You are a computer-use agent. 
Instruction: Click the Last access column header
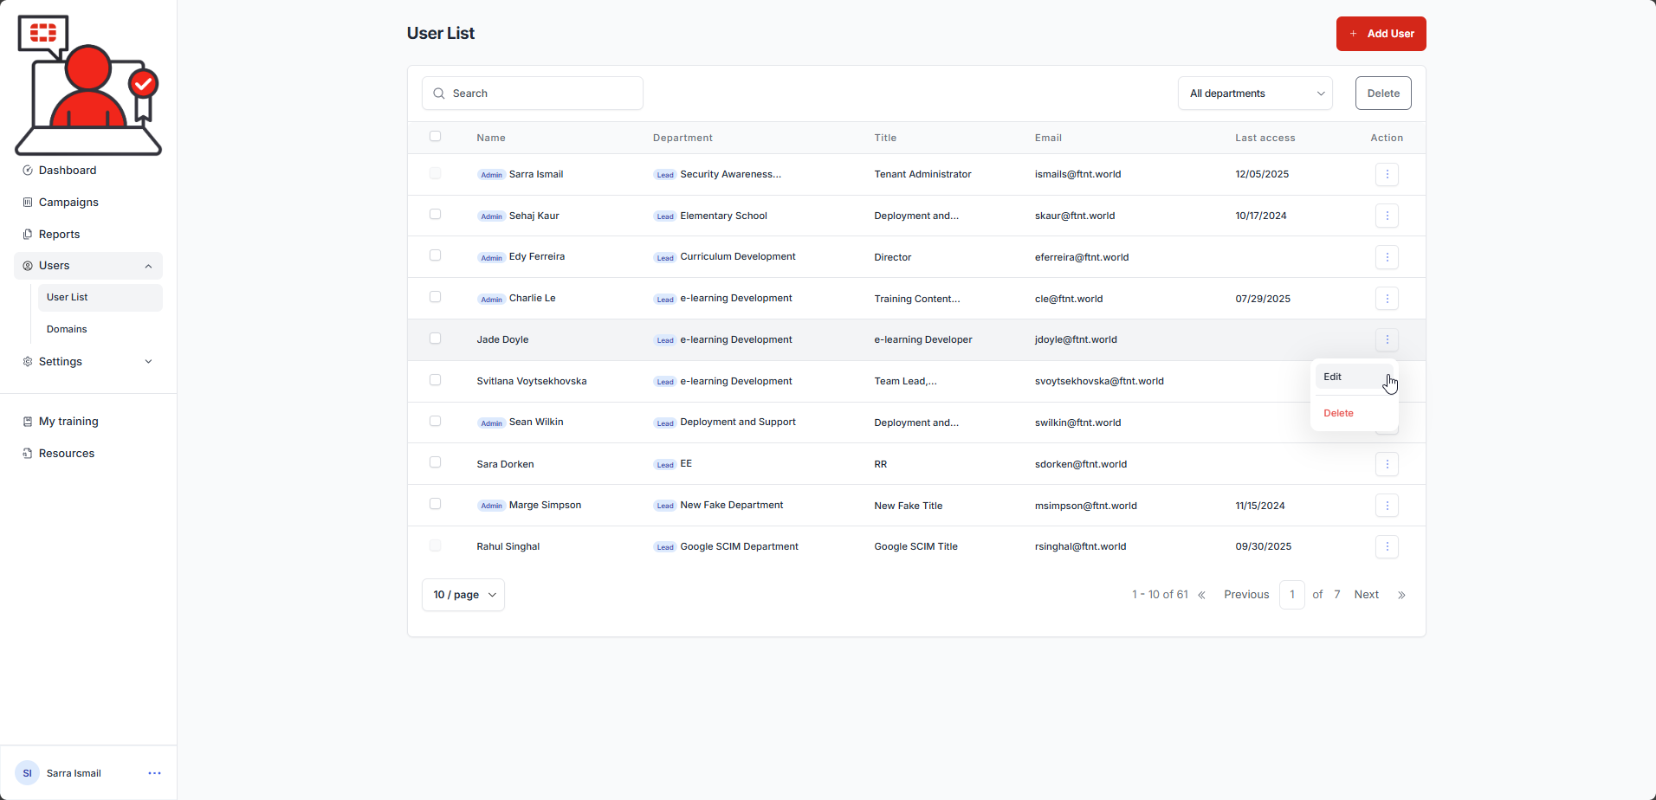coord(1265,138)
